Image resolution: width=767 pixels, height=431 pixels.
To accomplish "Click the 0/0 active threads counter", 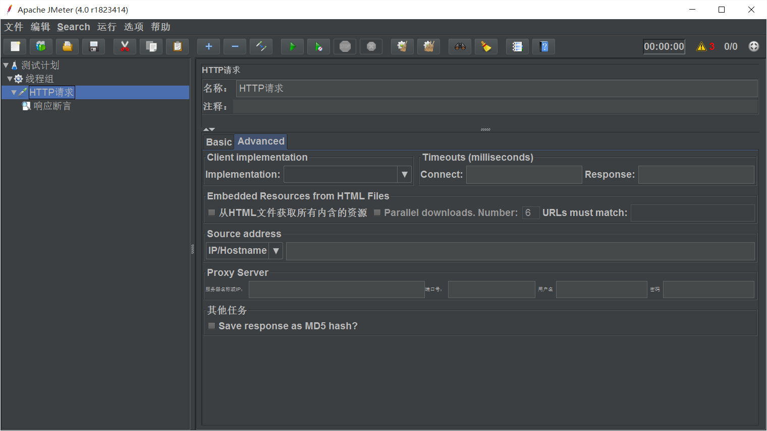I will [731, 46].
